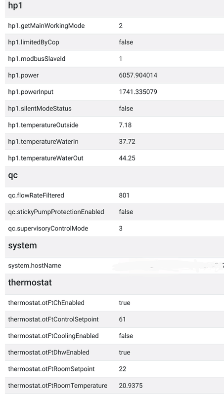224x395 pixels.
Task: Select the hp1.temperatureWaterOut value 44.25
Action: click(x=127, y=158)
